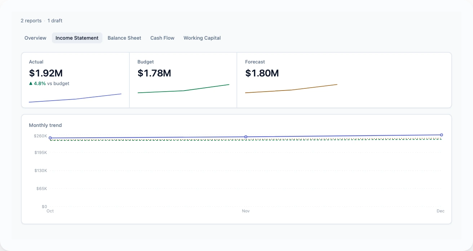Select the Nov data point on trend line
The width and height of the screenshot is (473, 251).
coord(246,137)
